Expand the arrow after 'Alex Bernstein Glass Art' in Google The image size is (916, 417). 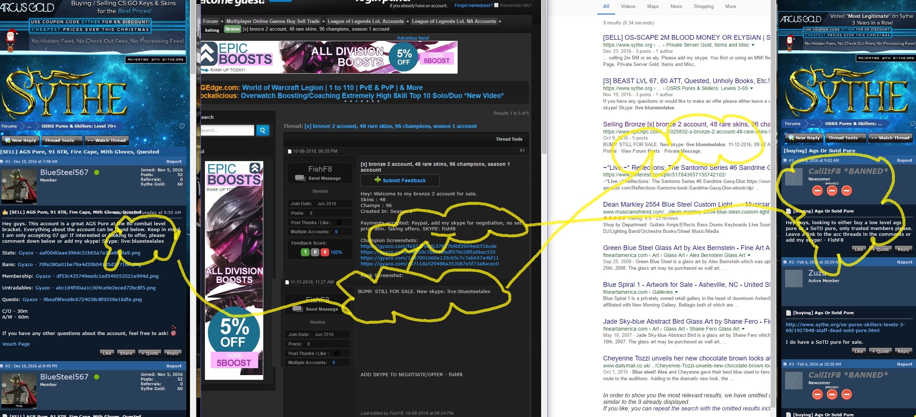(749, 256)
